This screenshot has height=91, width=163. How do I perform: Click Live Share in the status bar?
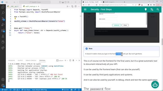coord(26,90)
